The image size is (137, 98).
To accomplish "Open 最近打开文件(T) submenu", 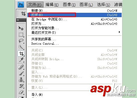I will 75,32.
